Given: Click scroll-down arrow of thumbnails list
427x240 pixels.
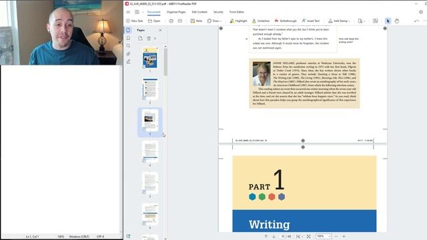Looking at the screenshot, I should point(165,239).
